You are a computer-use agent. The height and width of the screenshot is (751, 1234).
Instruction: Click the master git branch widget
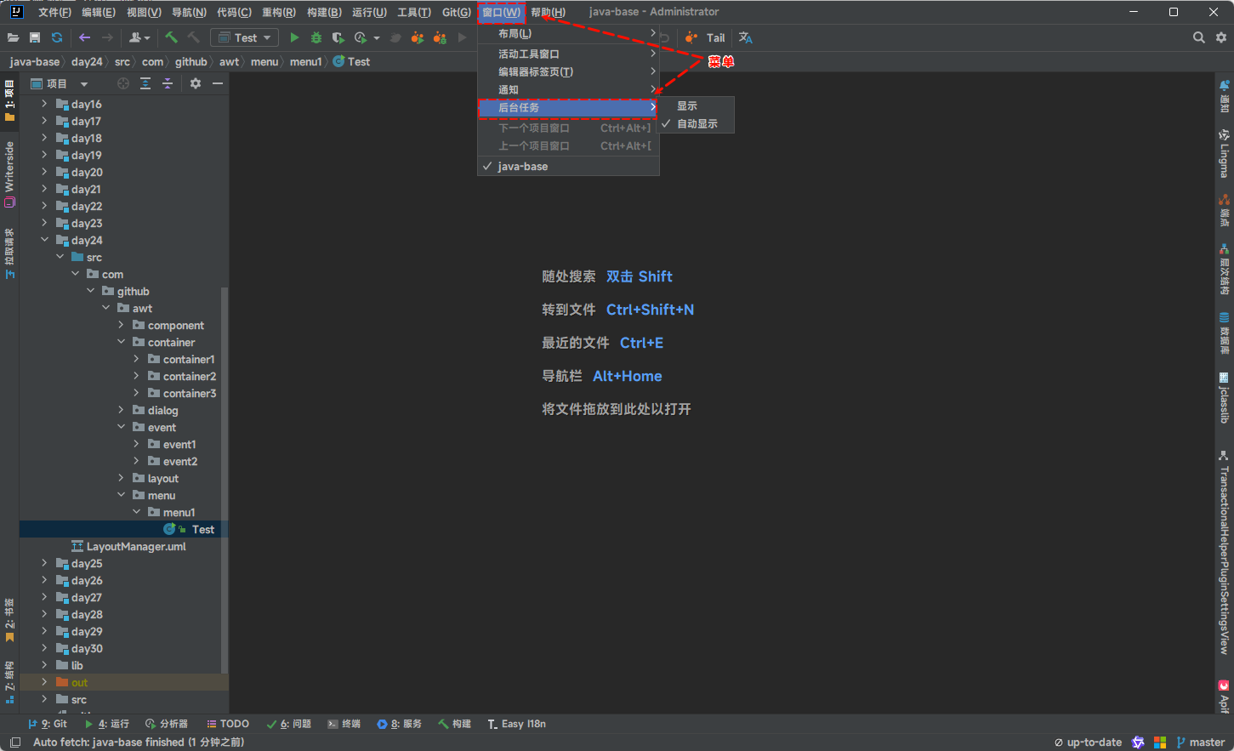click(1201, 742)
